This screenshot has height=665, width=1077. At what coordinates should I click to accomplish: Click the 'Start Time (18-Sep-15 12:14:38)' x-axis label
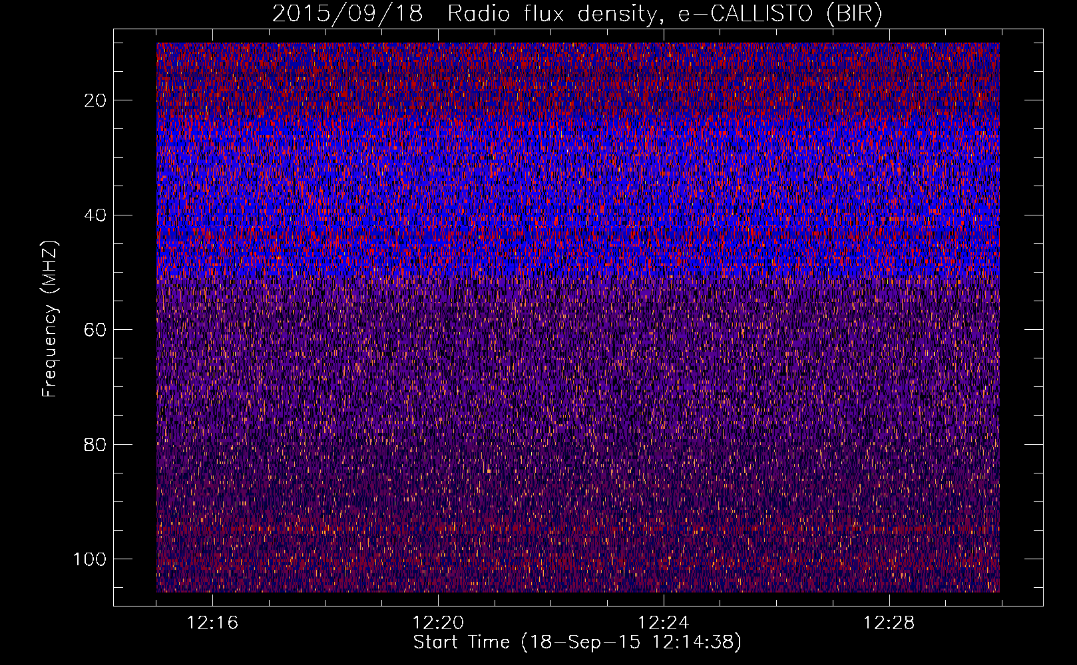[x=577, y=642]
